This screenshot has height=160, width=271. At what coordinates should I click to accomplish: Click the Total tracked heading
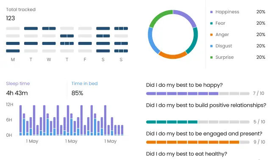pos(21,9)
